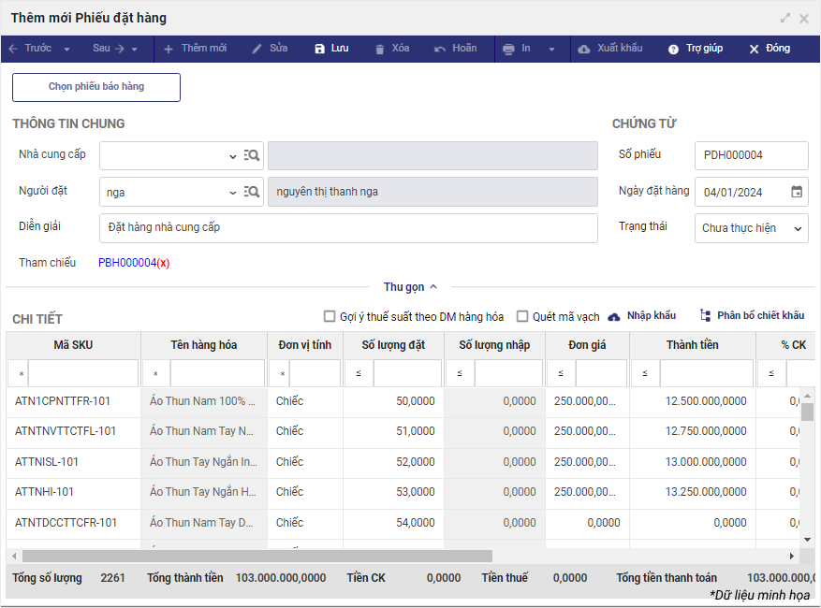Click Sửa in the toolbar
The image size is (821, 608).
tap(270, 49)
